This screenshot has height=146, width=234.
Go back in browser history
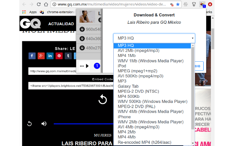coord(24,4)
